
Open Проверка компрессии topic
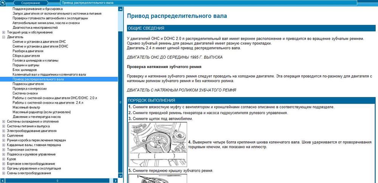[x=29, y=88]
